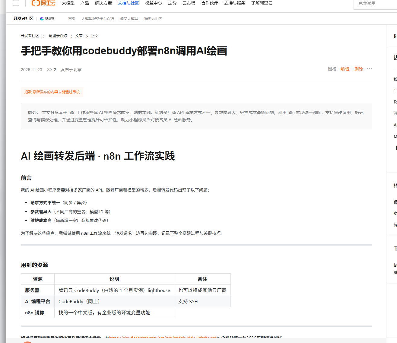Click the 版权 link
This screenshot has height=343, width=397.
332,69
